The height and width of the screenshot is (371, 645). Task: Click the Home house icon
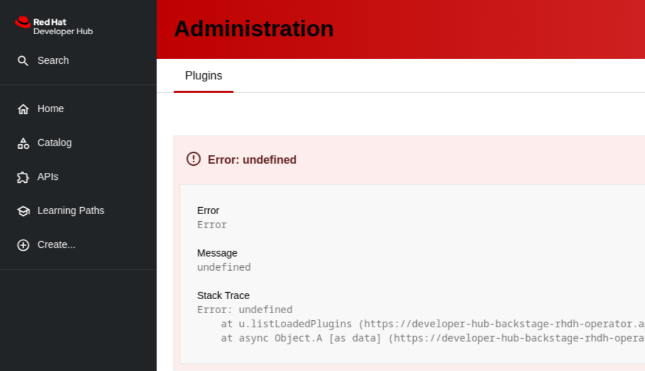(x=23, y=109)
